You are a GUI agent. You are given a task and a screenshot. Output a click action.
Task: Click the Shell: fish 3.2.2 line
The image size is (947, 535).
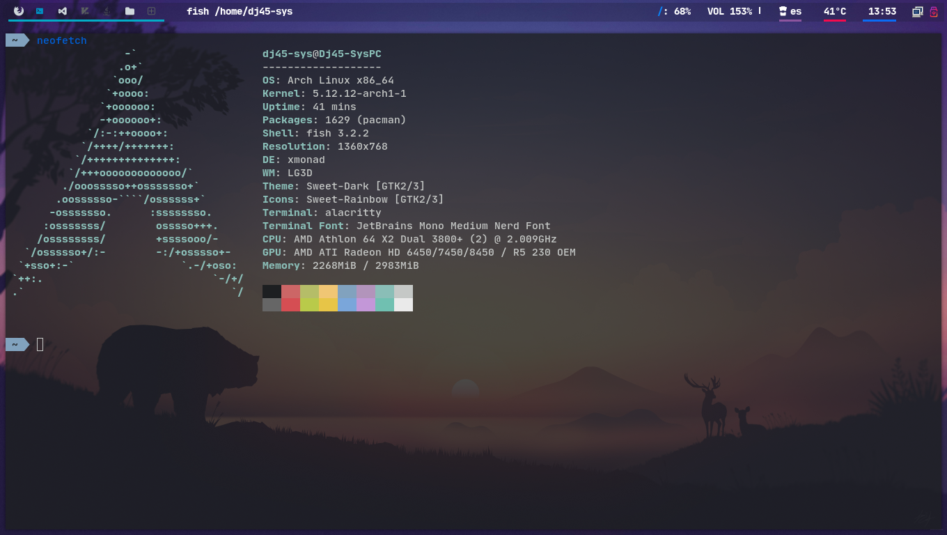coord(315,133)
